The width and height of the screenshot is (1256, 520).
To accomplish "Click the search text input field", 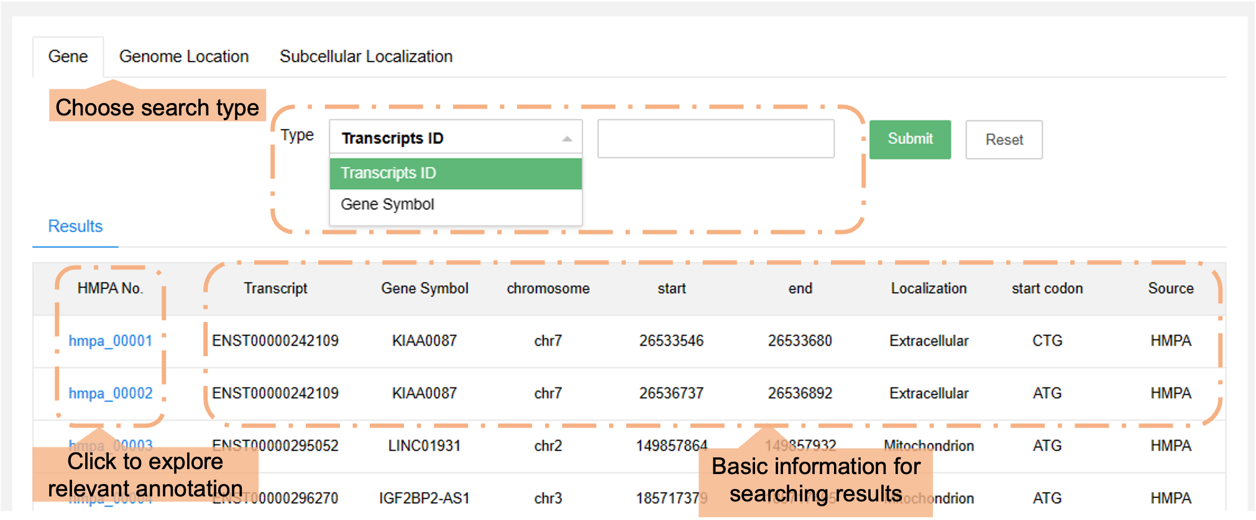I will click(x=715, y=139).
